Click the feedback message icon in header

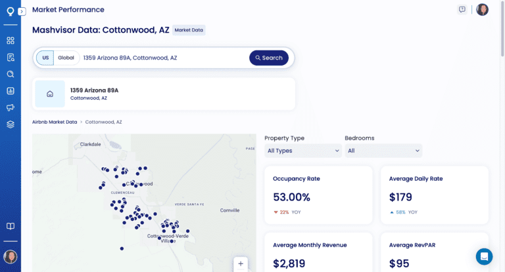tap(462, 10)
